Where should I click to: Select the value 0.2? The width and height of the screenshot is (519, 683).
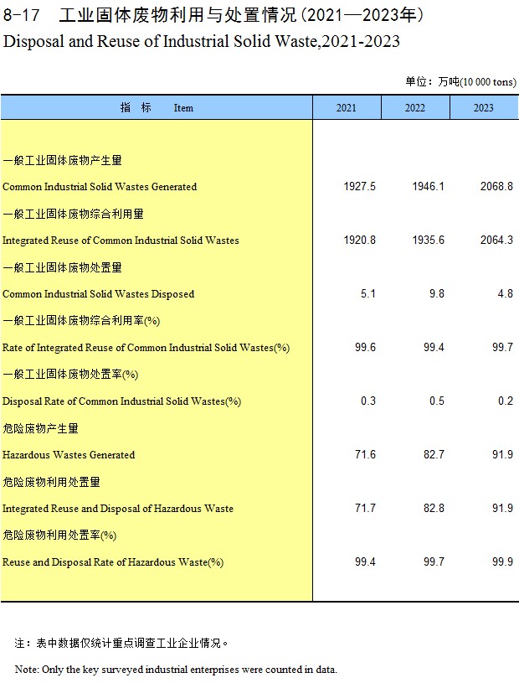click(506, 401)
